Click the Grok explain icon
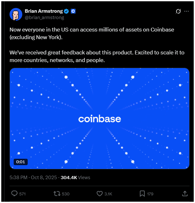Viewport: 195px width, 203px height. [x=178, y=12]
